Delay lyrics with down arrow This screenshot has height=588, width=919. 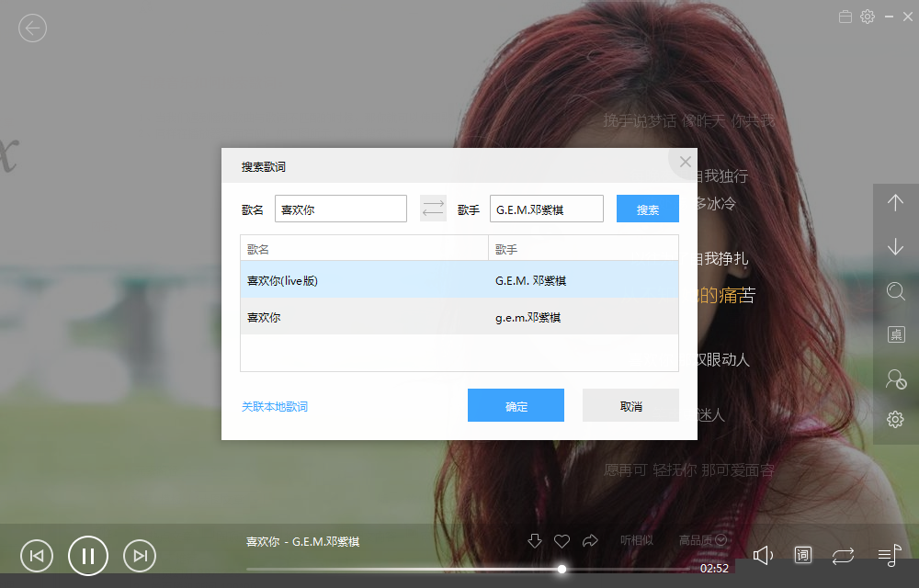895,246
